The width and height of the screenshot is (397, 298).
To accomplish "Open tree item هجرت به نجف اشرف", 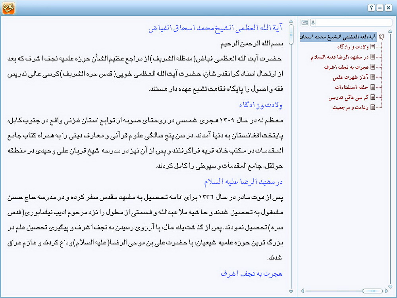I will click(346, 67).
